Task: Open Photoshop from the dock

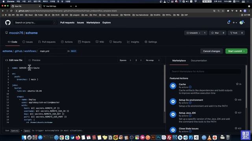Action: tap(158, 137)
